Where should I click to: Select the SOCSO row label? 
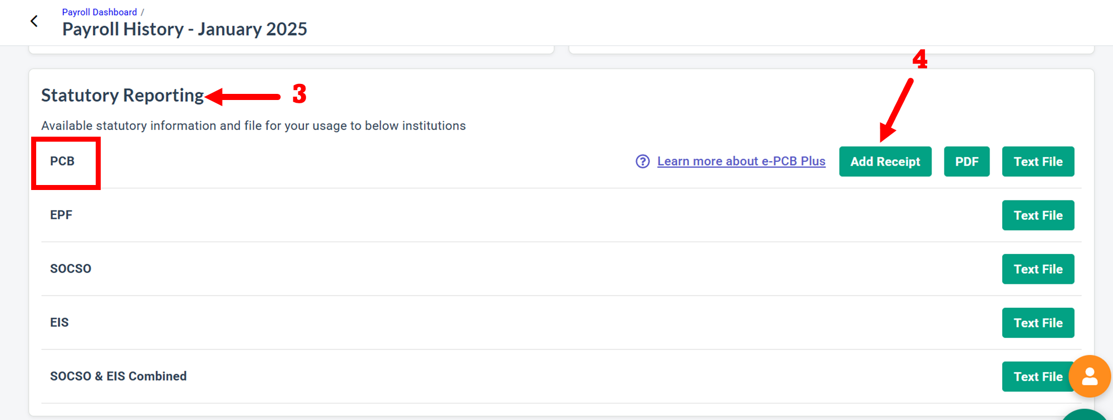tap(71, 269)
